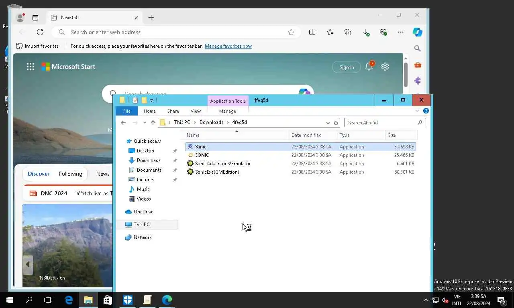Expand the This PC breadcrumb chevron
The image size is (514, 308).
195,122
